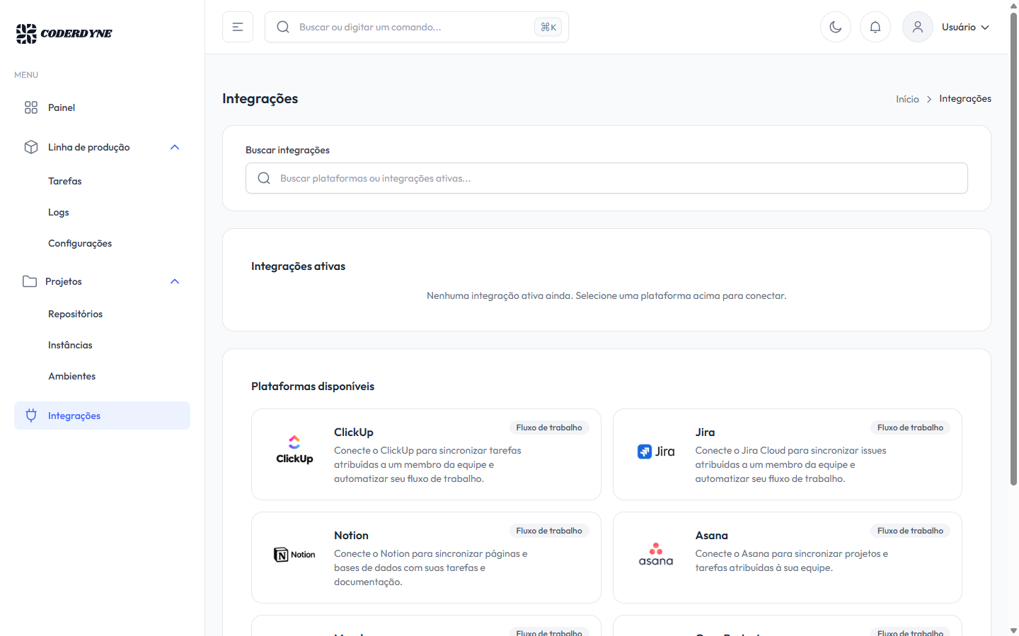Open the ClickUp integration card title

[x=354, y=432]
